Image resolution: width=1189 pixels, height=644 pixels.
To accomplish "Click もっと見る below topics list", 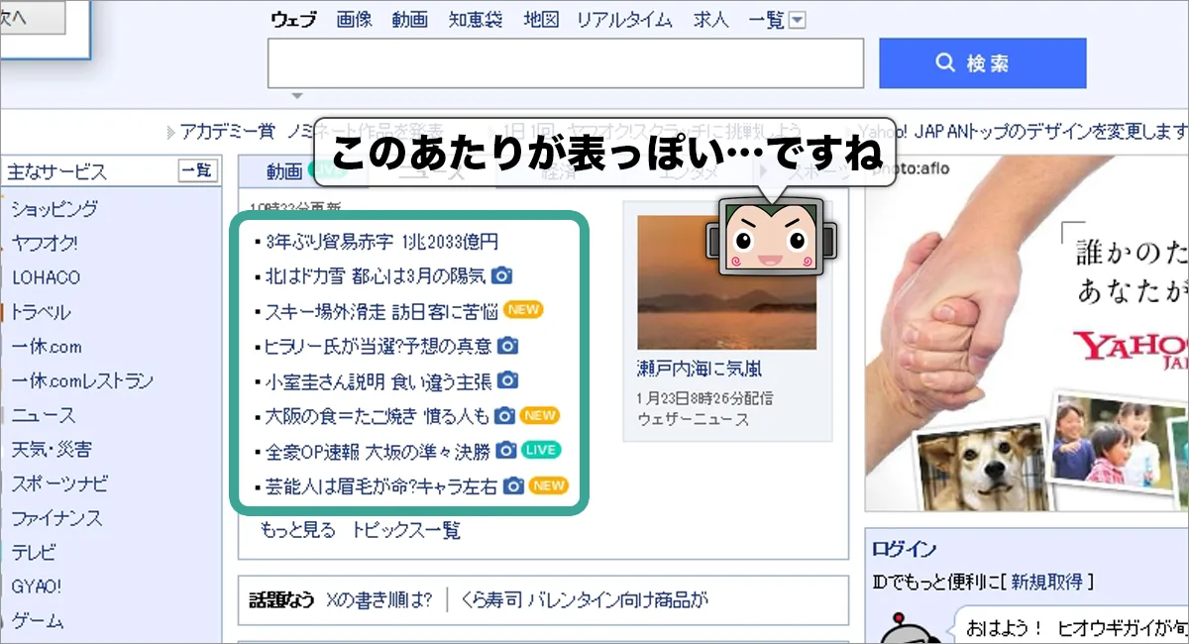I will pyautogui.click(x=298, y=531).
